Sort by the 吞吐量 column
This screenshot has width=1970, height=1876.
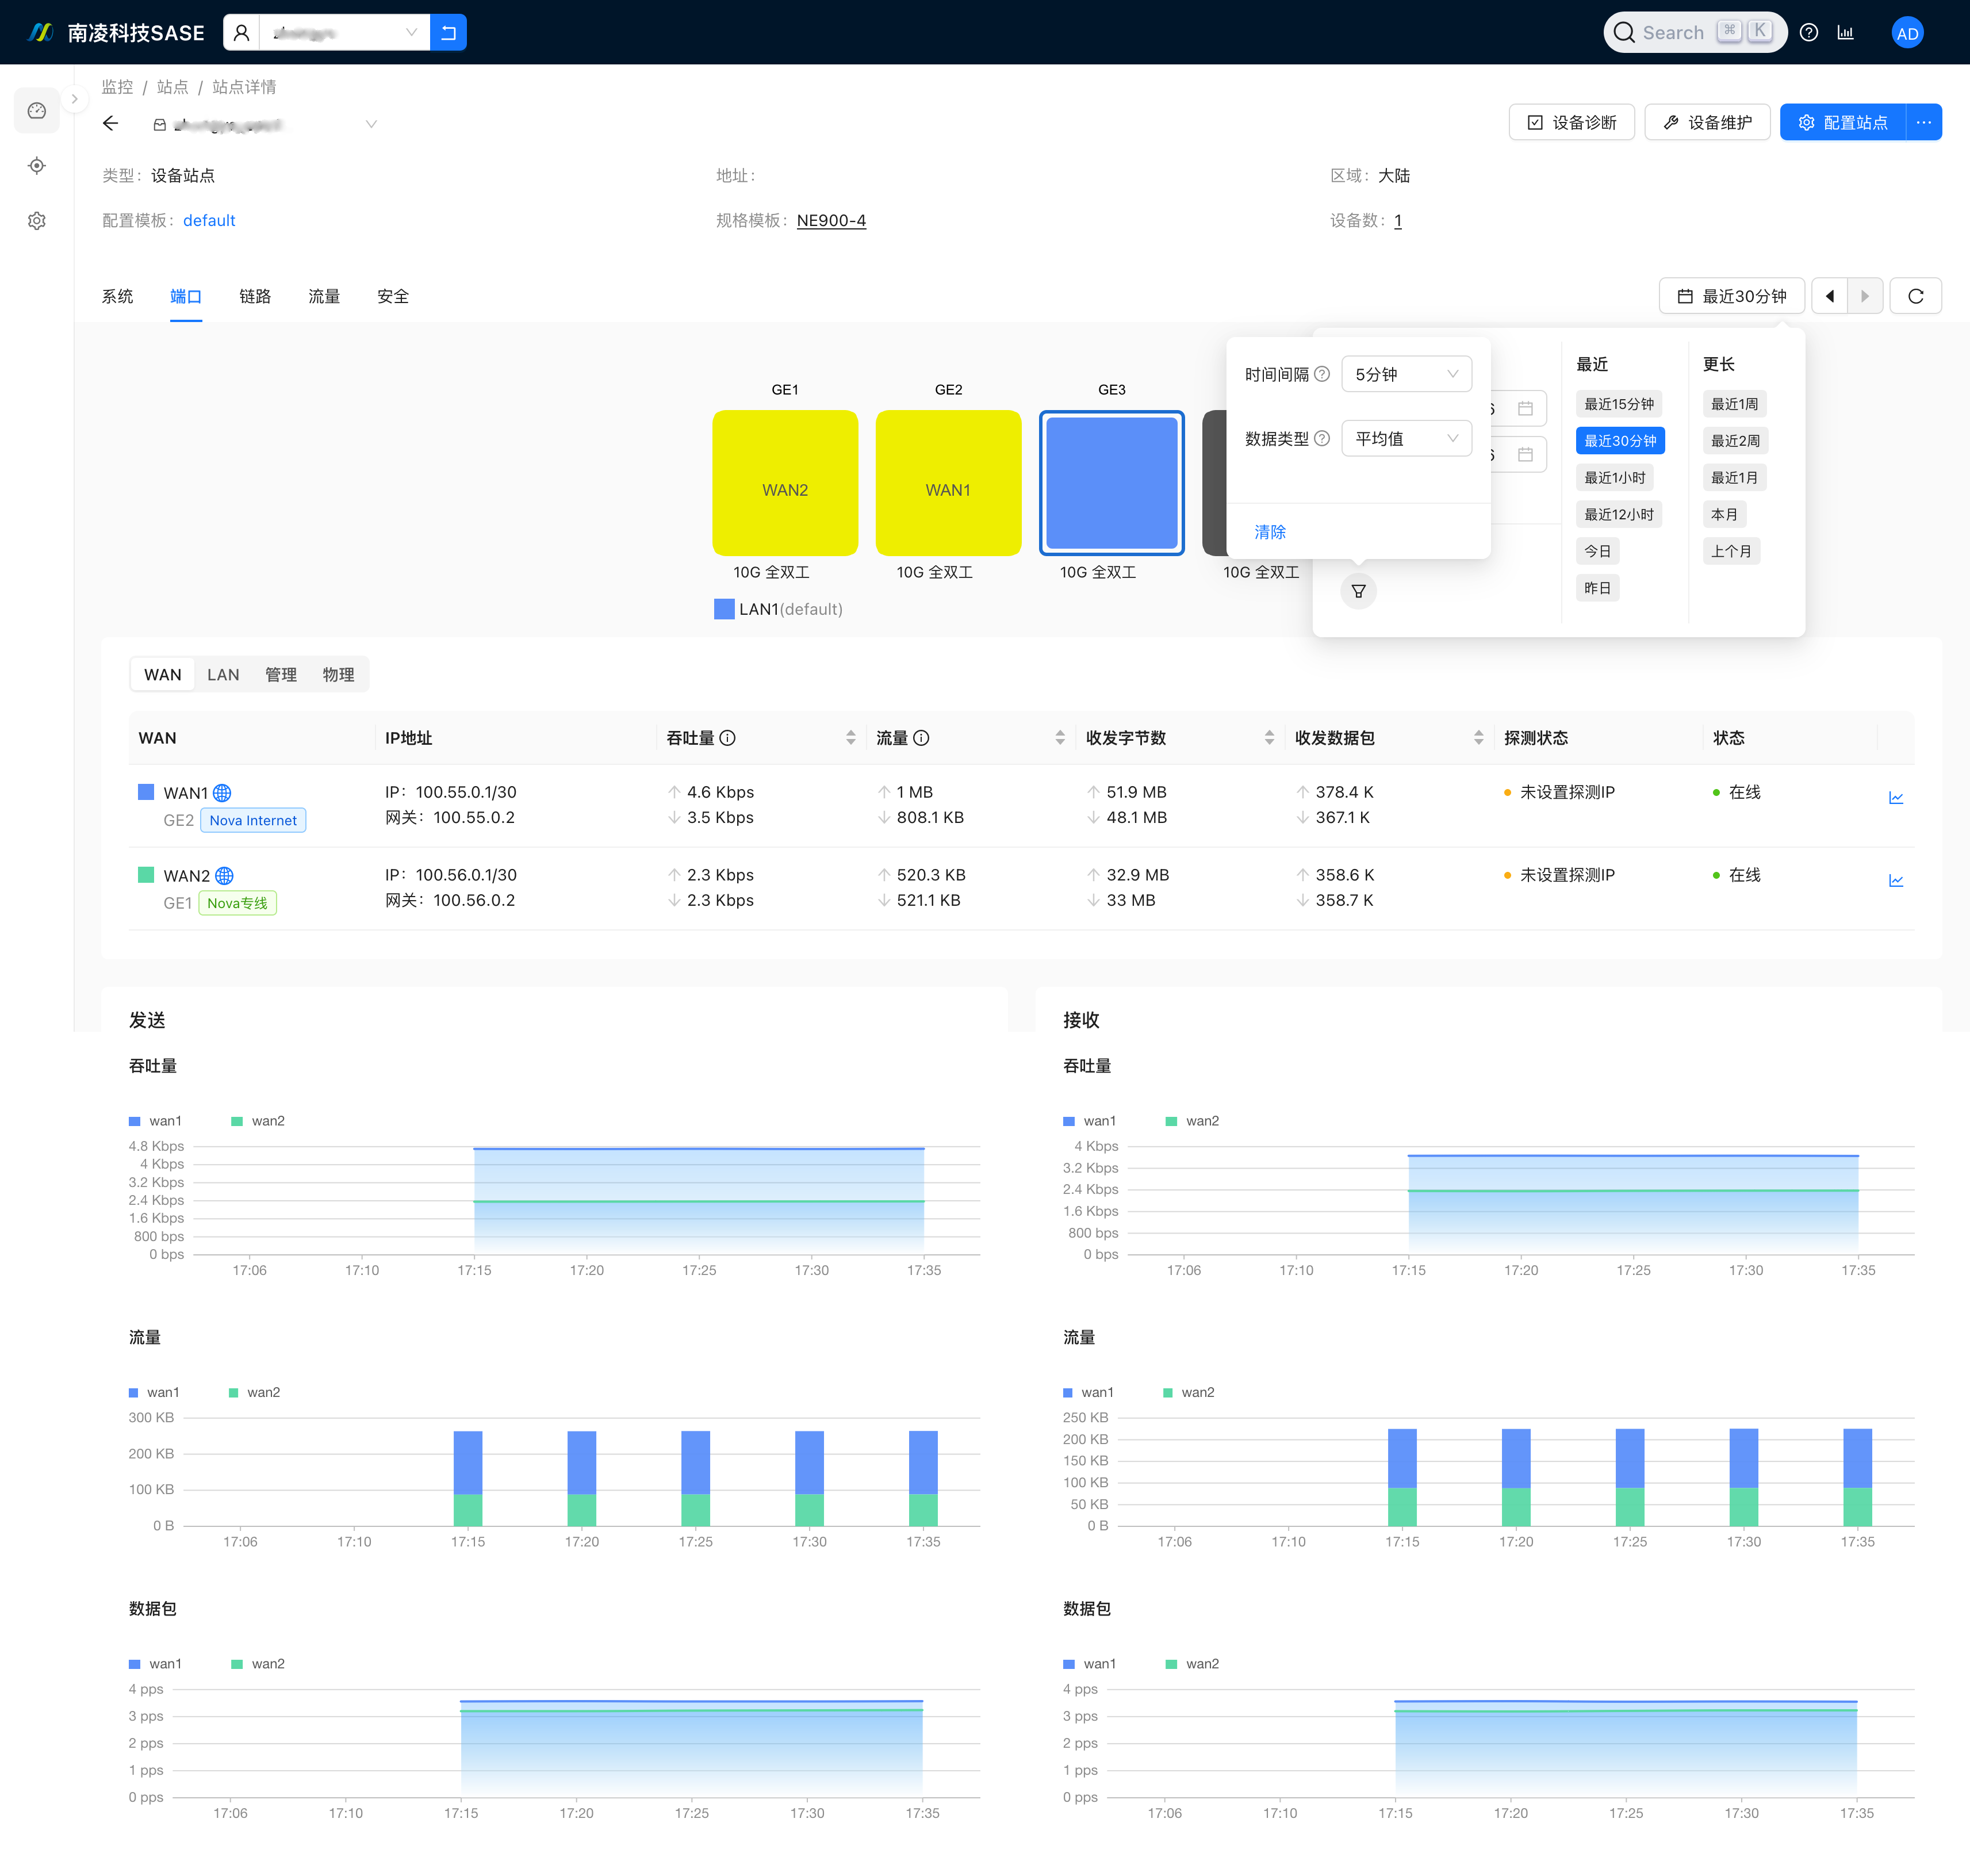tap(850, 738)
